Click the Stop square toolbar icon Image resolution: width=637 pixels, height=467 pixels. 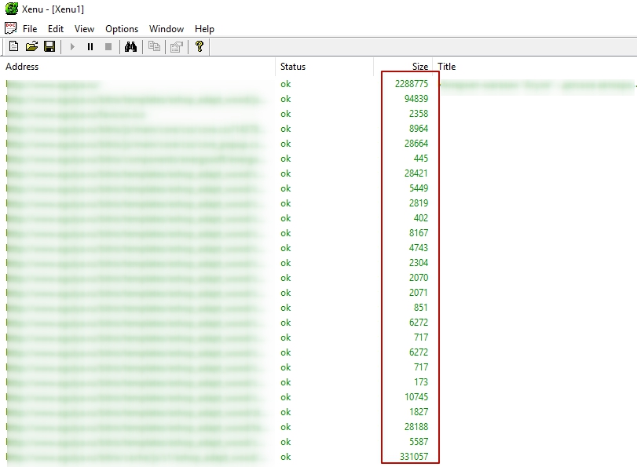(108, 47)
